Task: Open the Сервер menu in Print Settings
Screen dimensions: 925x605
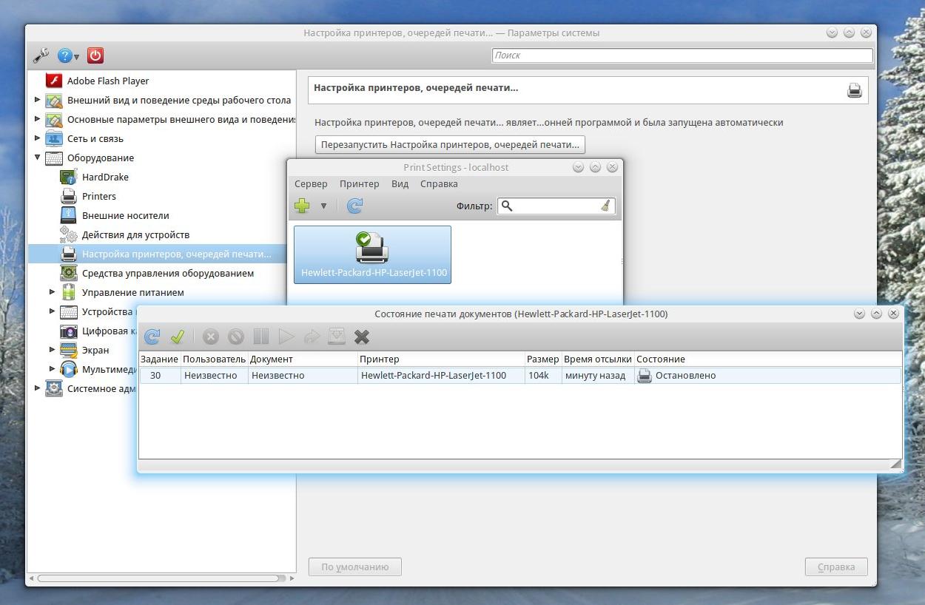Action: [311, 183]
